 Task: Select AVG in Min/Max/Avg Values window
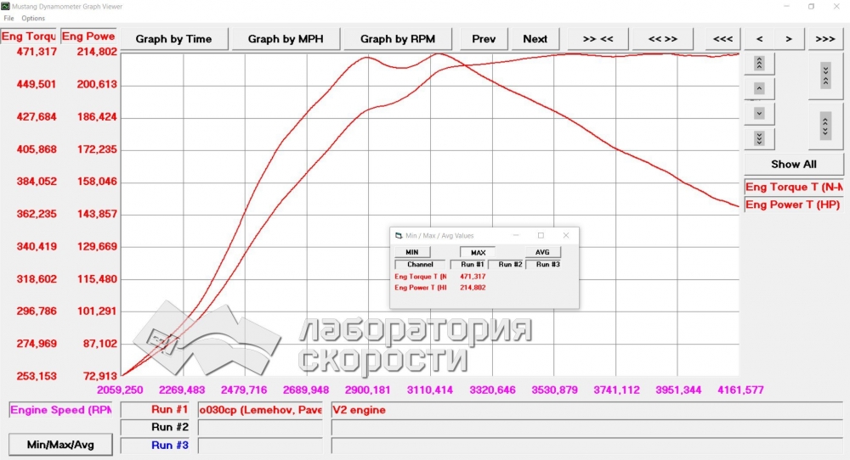point(542,252)
